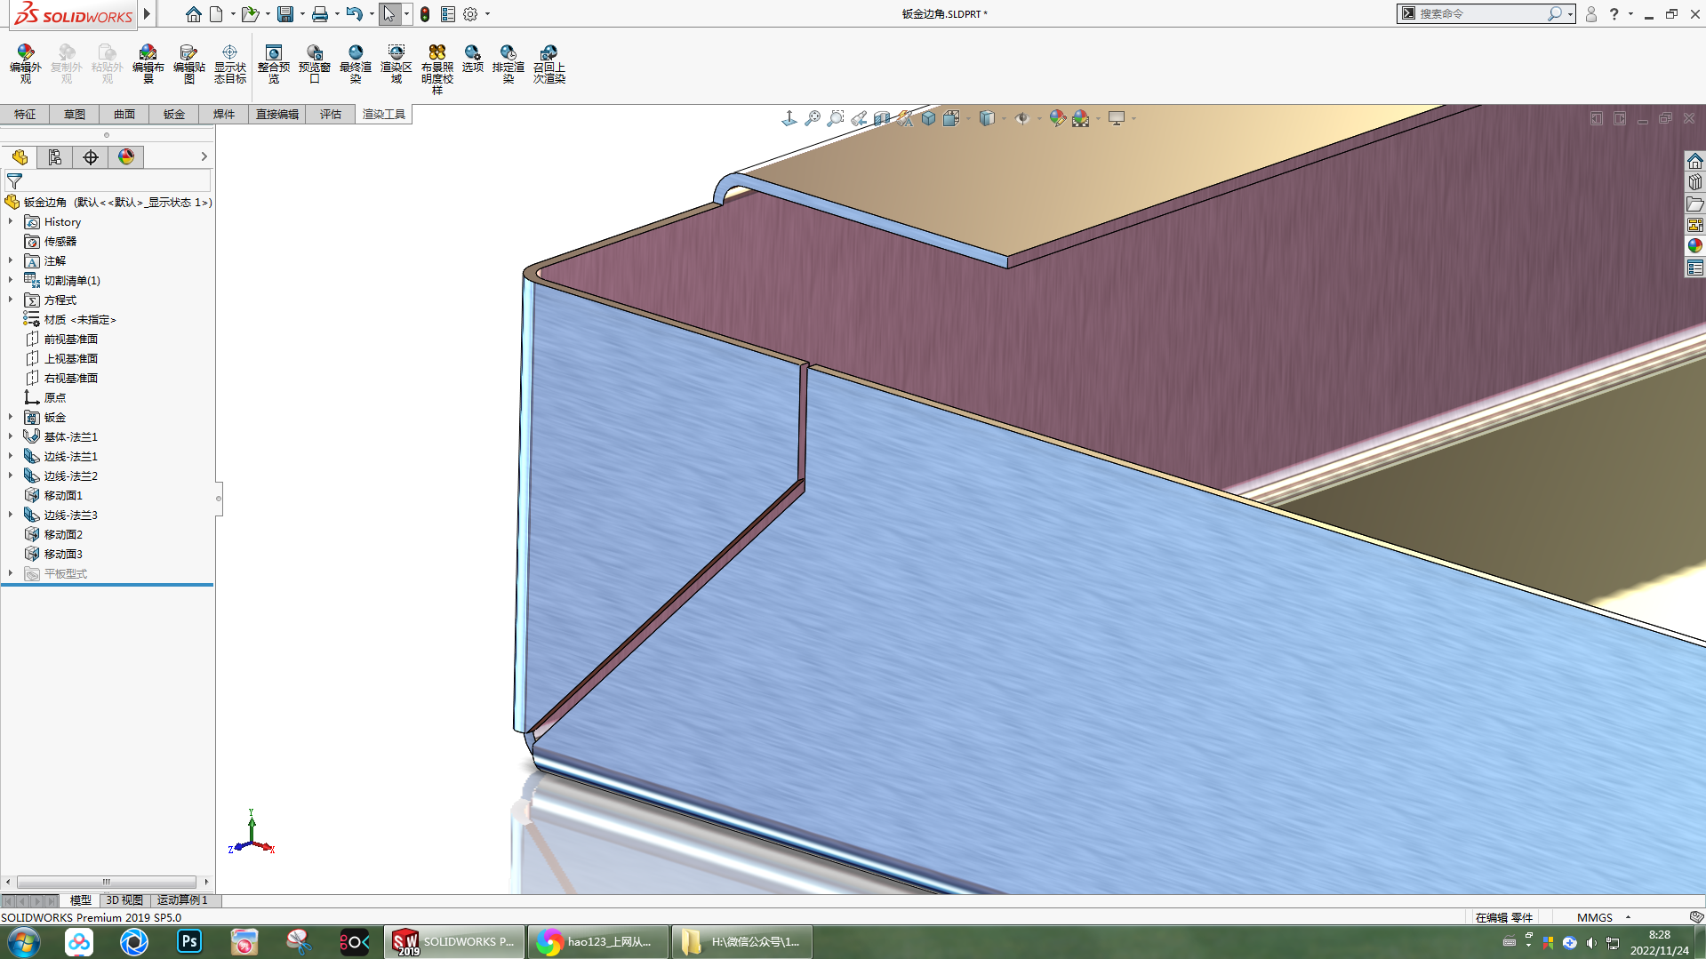Create a new document
The width and height of the screenshot is (1706, 959).
tap(216, 14)
